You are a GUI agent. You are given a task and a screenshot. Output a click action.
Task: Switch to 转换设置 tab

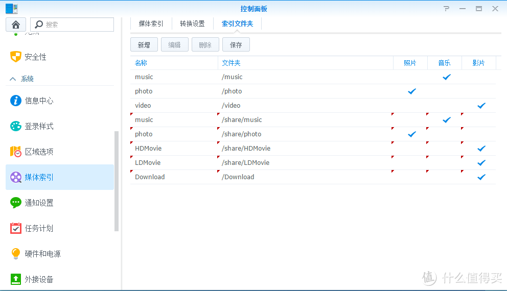pos(192,23)
